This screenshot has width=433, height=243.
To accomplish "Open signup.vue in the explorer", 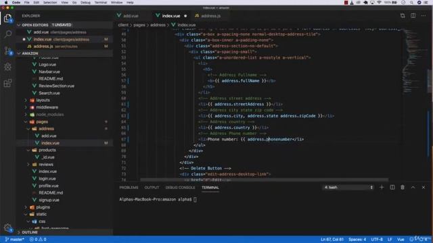I will click(x=49, y=200).
